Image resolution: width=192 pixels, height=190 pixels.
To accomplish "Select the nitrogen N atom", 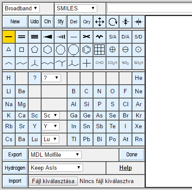I will pyautogui.click(x=99, y=91).
